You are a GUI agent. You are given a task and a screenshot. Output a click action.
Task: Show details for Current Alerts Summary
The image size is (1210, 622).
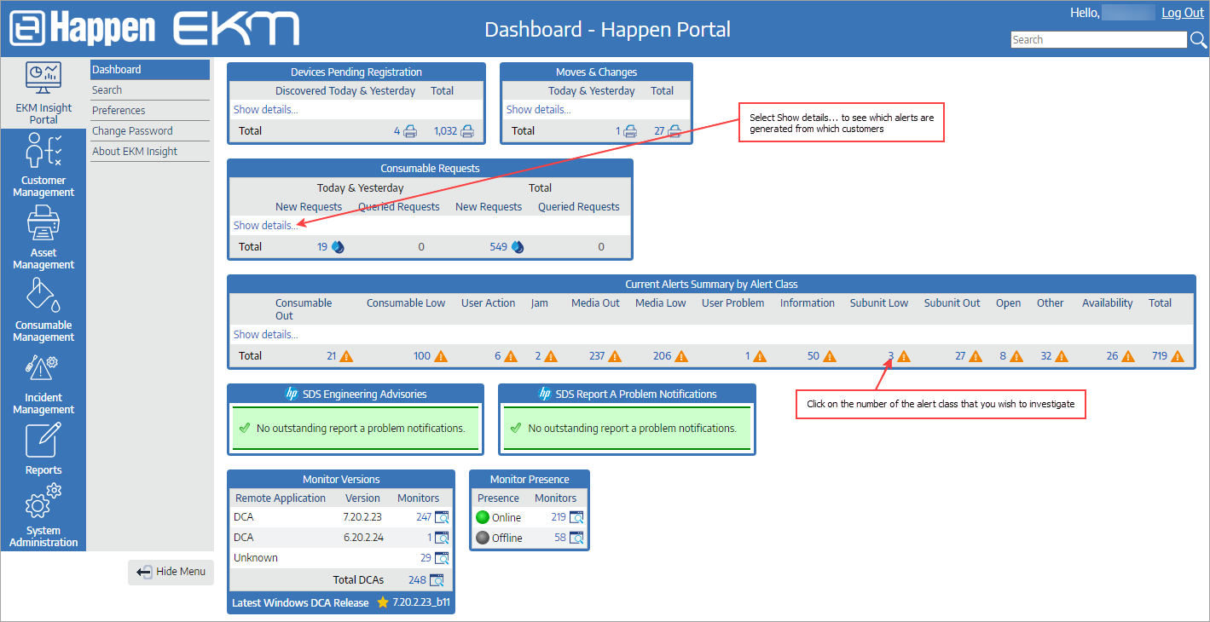click(x=266, y=335)
